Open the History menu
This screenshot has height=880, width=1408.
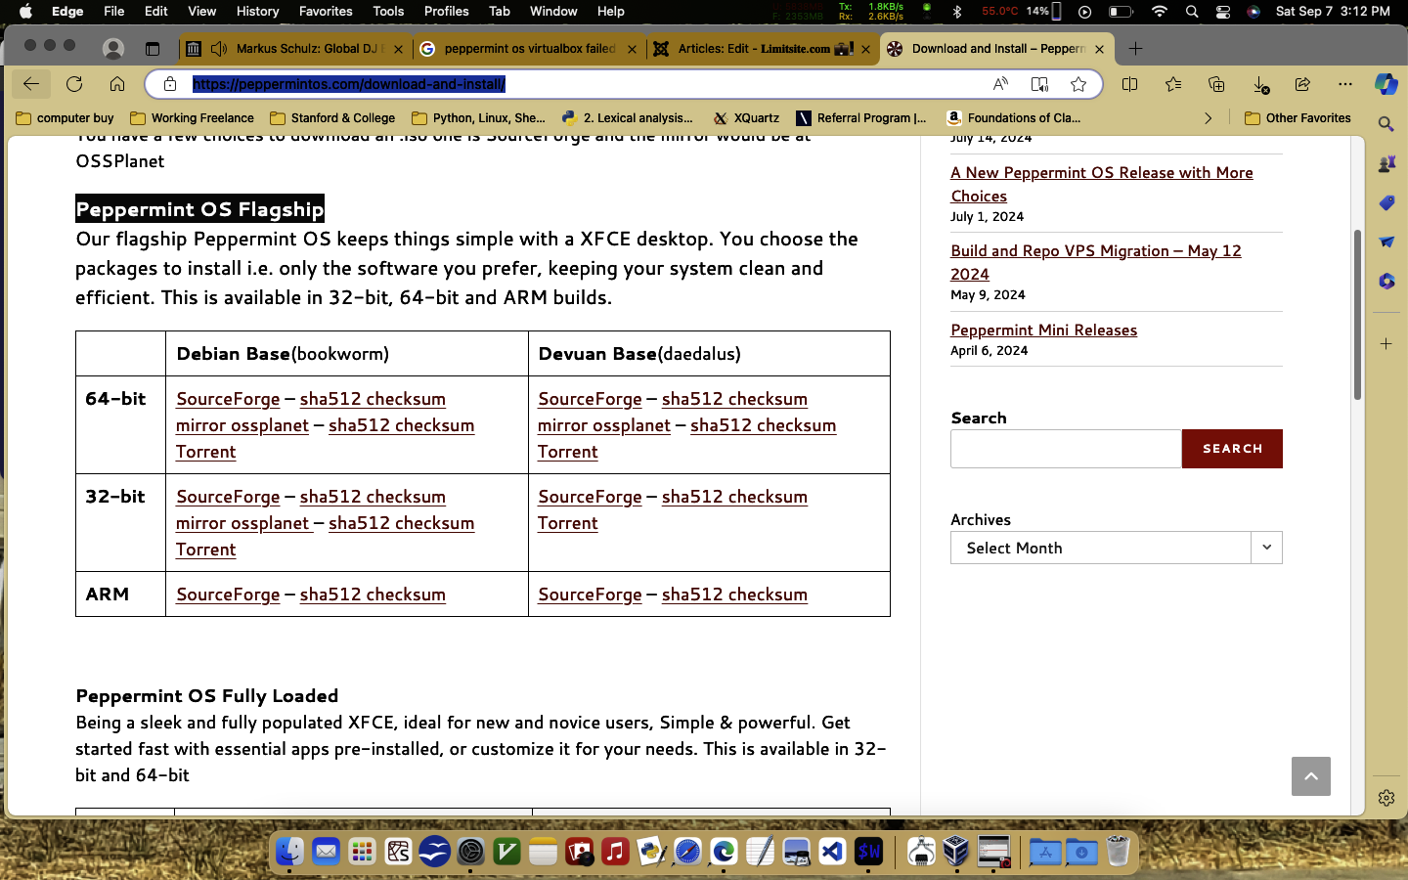tap(257, 12)
